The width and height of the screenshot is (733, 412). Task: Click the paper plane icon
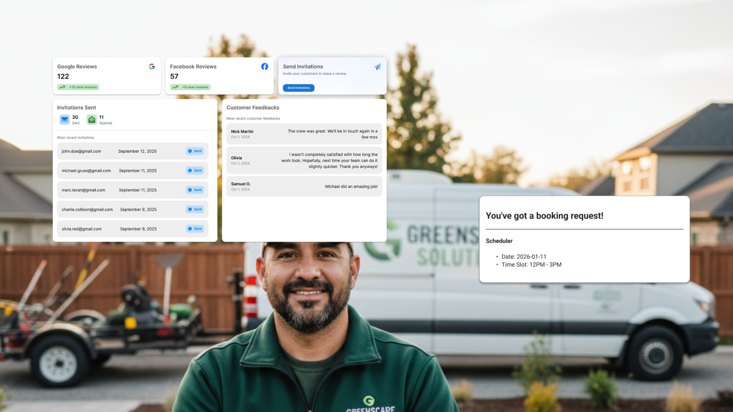coord(378,67)
